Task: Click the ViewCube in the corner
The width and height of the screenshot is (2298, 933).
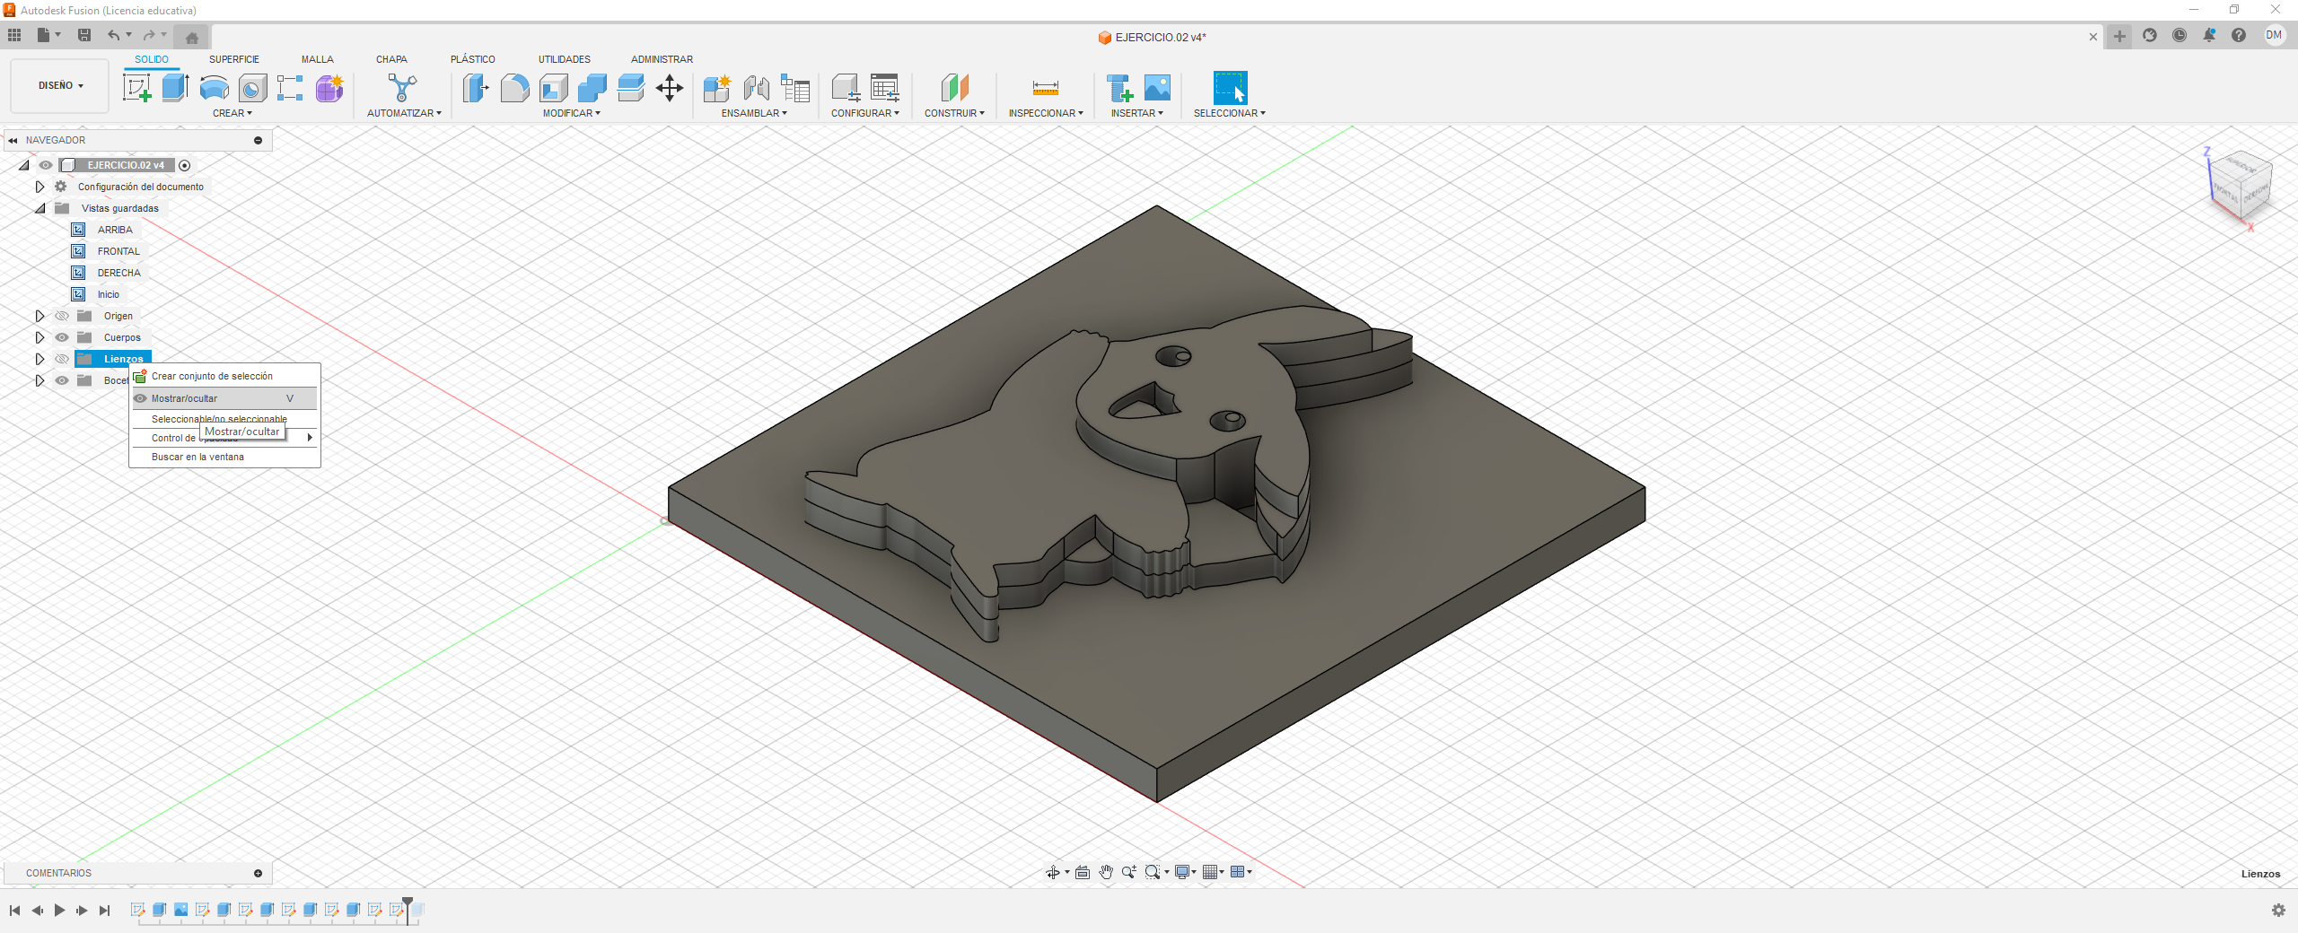Action: pos(2239,187)
